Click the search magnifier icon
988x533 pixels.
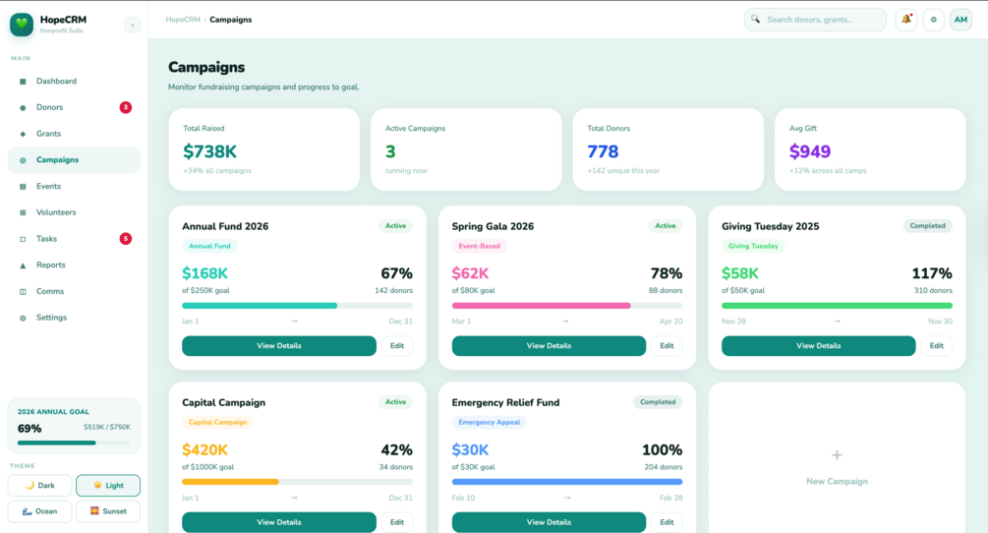pos(755,20)
